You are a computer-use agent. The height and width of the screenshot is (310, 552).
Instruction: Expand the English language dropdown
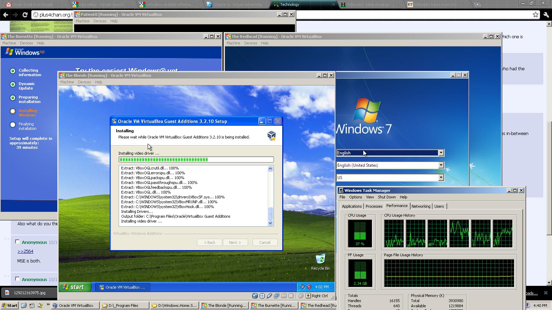tap(441, 153)
